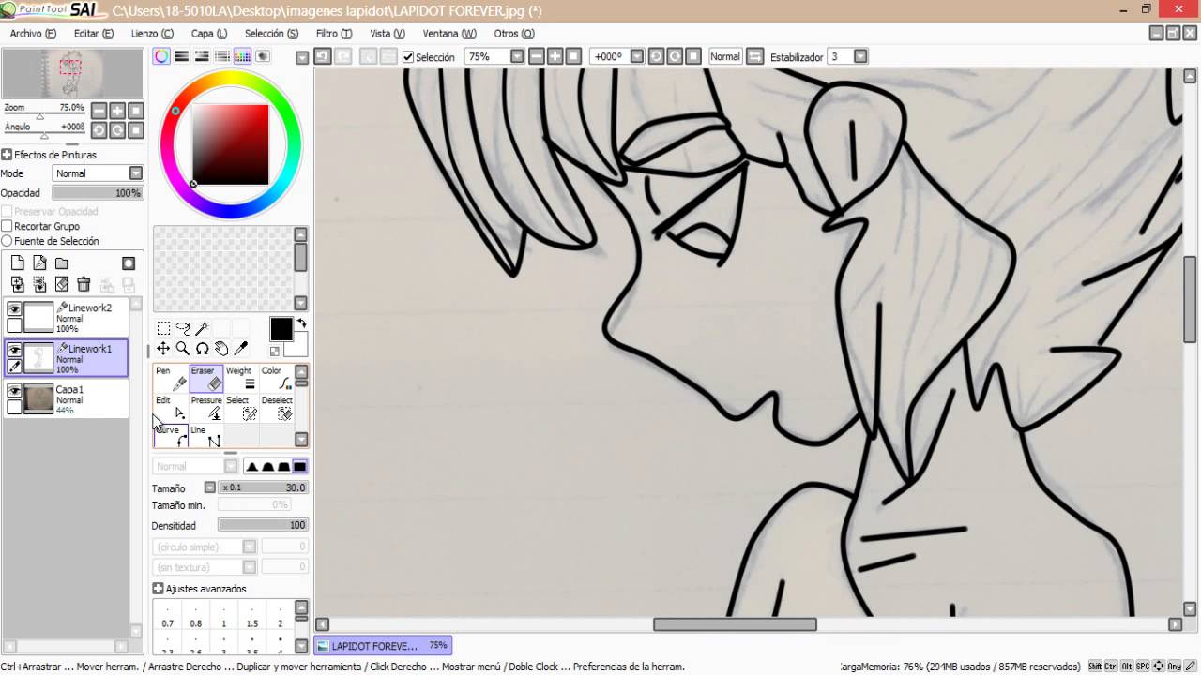1201x675 pixels.
Task: Choose the rectangular selection tool
Action: coord(163,328)
